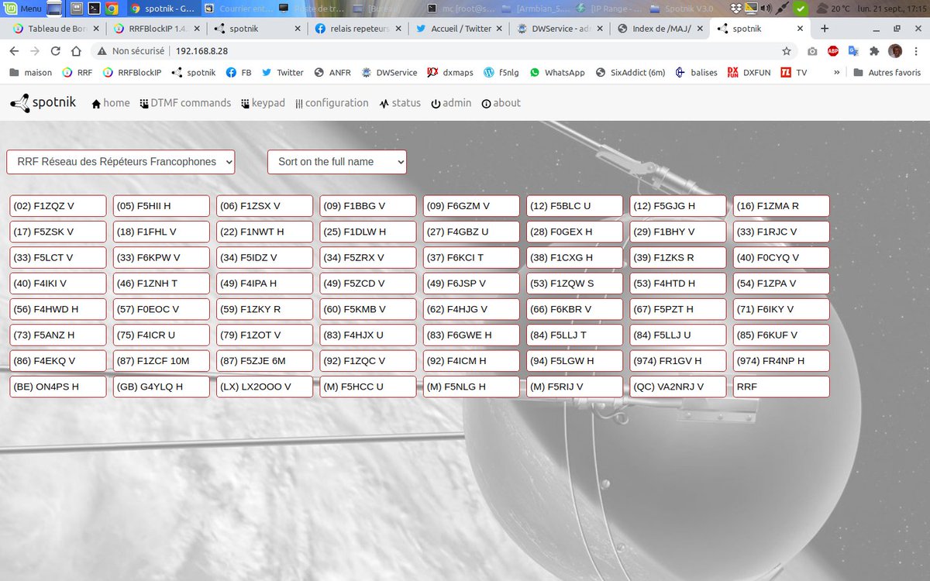This screenshot has width=930, height=581.
Task: Open the DTMF commands page
Action: (x=185, y=103)
